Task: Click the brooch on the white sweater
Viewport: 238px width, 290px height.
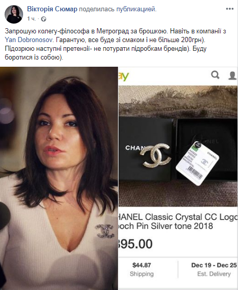Action: click(x=105, y=231)
